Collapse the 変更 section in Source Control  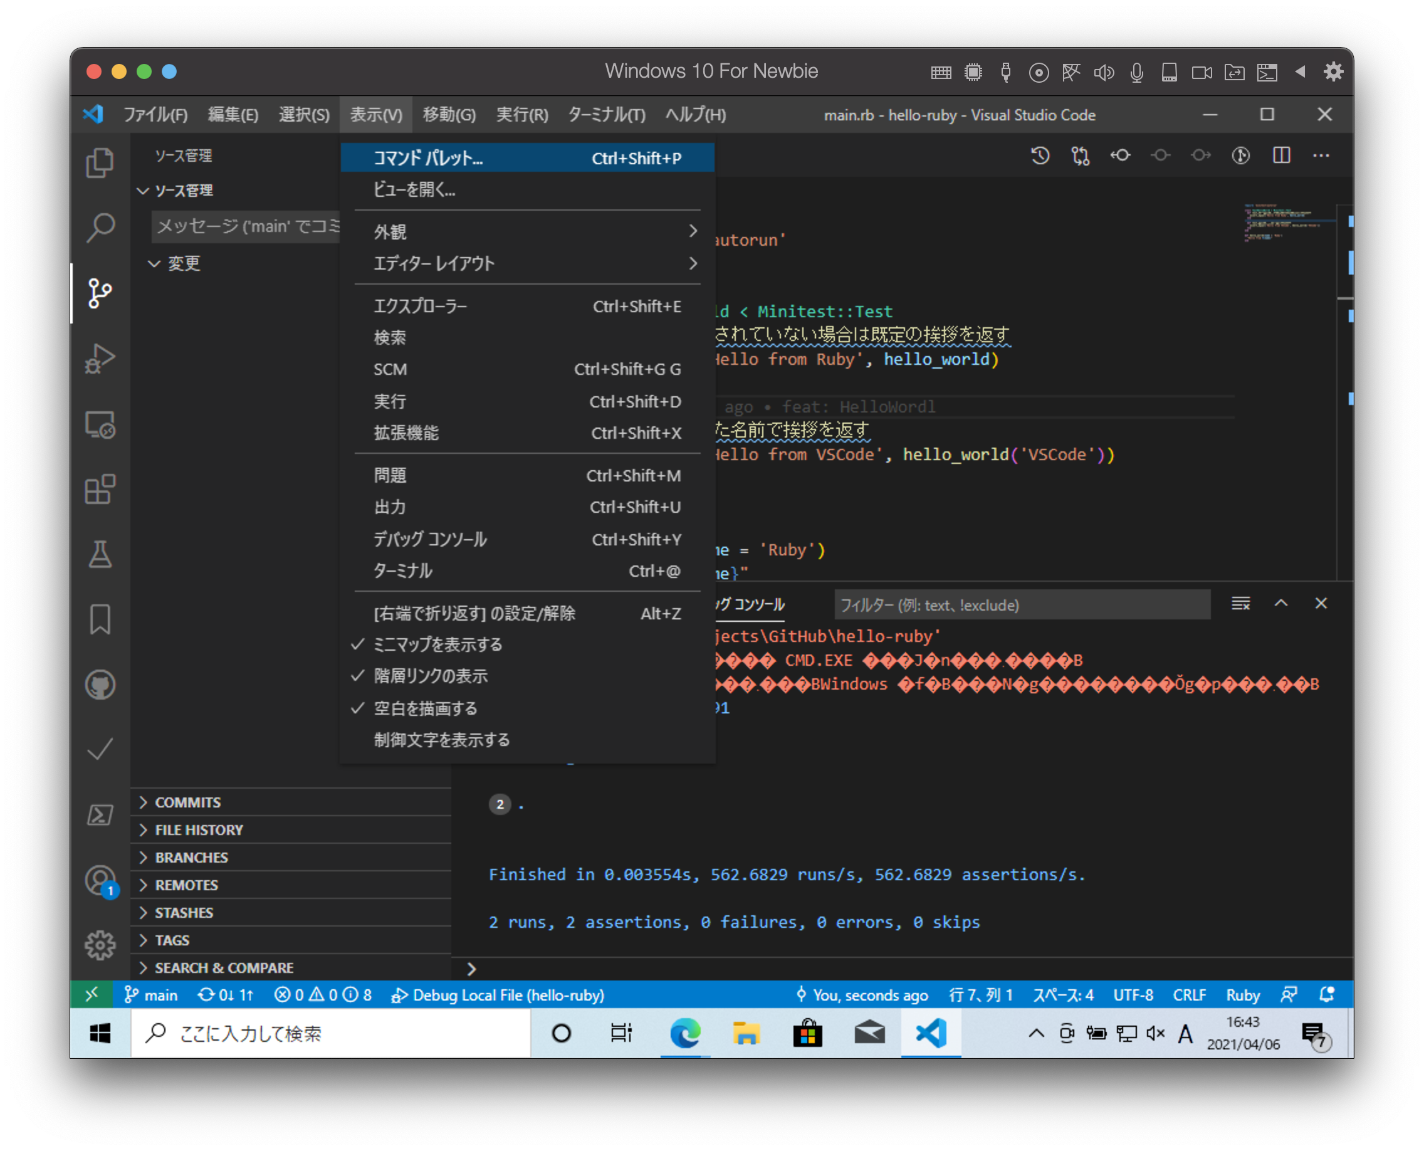point(186,263)
